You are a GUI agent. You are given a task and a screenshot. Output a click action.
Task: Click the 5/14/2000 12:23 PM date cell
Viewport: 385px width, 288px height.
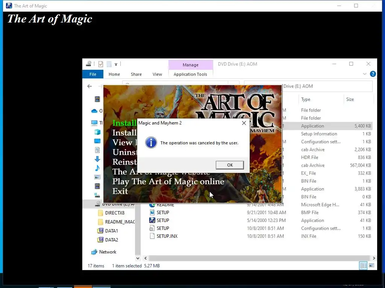(x=267, y=220)
